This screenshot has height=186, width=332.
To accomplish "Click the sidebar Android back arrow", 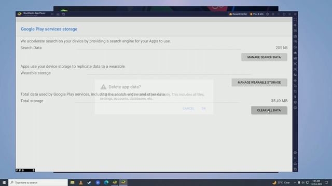I will tap(295, 158).
